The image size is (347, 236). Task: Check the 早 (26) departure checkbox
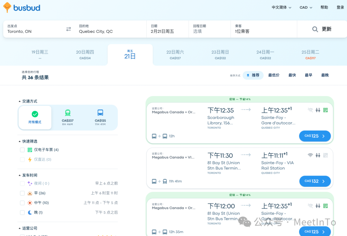(x=22, y=193)
